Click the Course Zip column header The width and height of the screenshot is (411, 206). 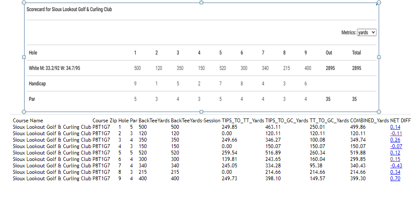(x=105, y=121)
